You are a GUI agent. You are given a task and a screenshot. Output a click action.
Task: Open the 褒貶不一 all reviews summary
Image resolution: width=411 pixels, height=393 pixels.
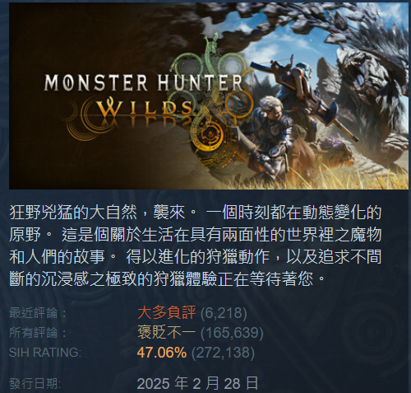point(166,332)
